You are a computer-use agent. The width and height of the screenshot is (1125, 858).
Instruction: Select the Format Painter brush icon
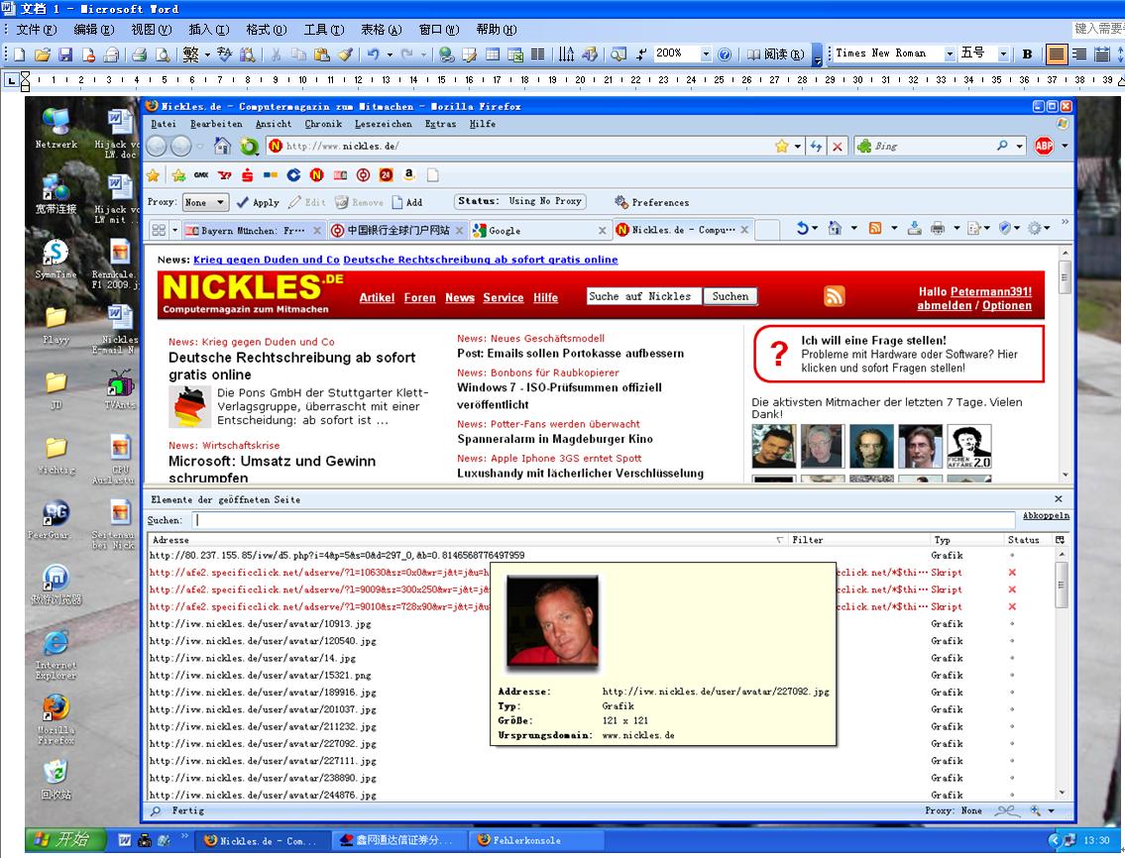point(345,54)
